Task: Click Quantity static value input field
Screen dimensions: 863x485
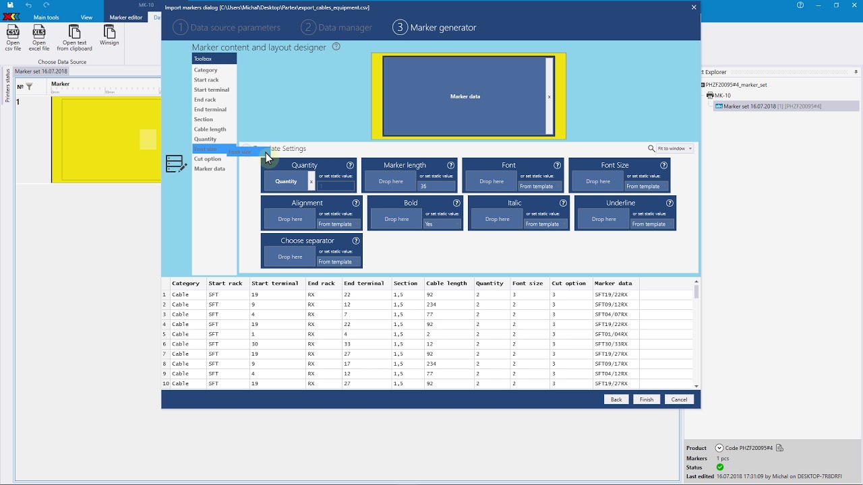Action: coord(336,186)
